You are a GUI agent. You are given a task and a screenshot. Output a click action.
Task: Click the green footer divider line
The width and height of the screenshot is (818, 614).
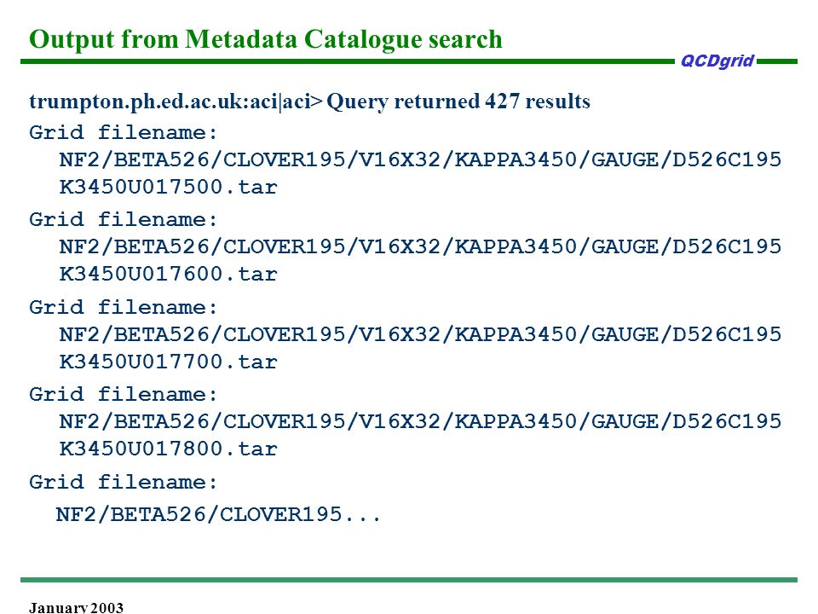pyautogui.click(x=409, y=580)
